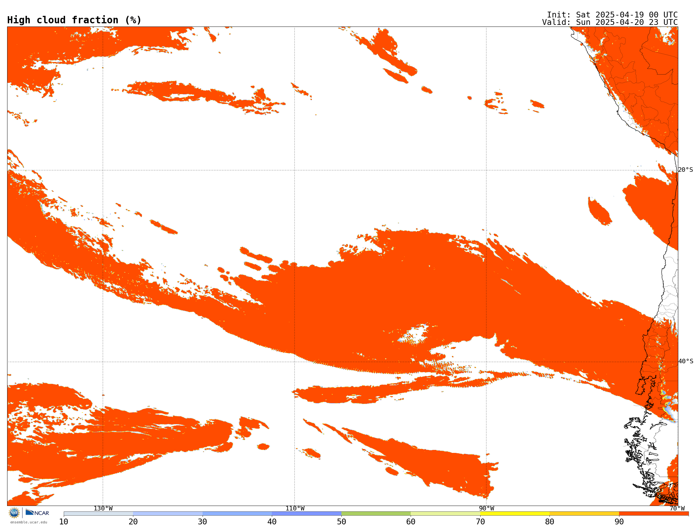
Task: Click the NSF logo icon
Action: (14, 512)
